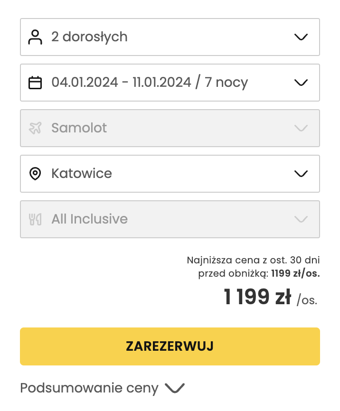Click the 1199 zł price text

(257, 296)
